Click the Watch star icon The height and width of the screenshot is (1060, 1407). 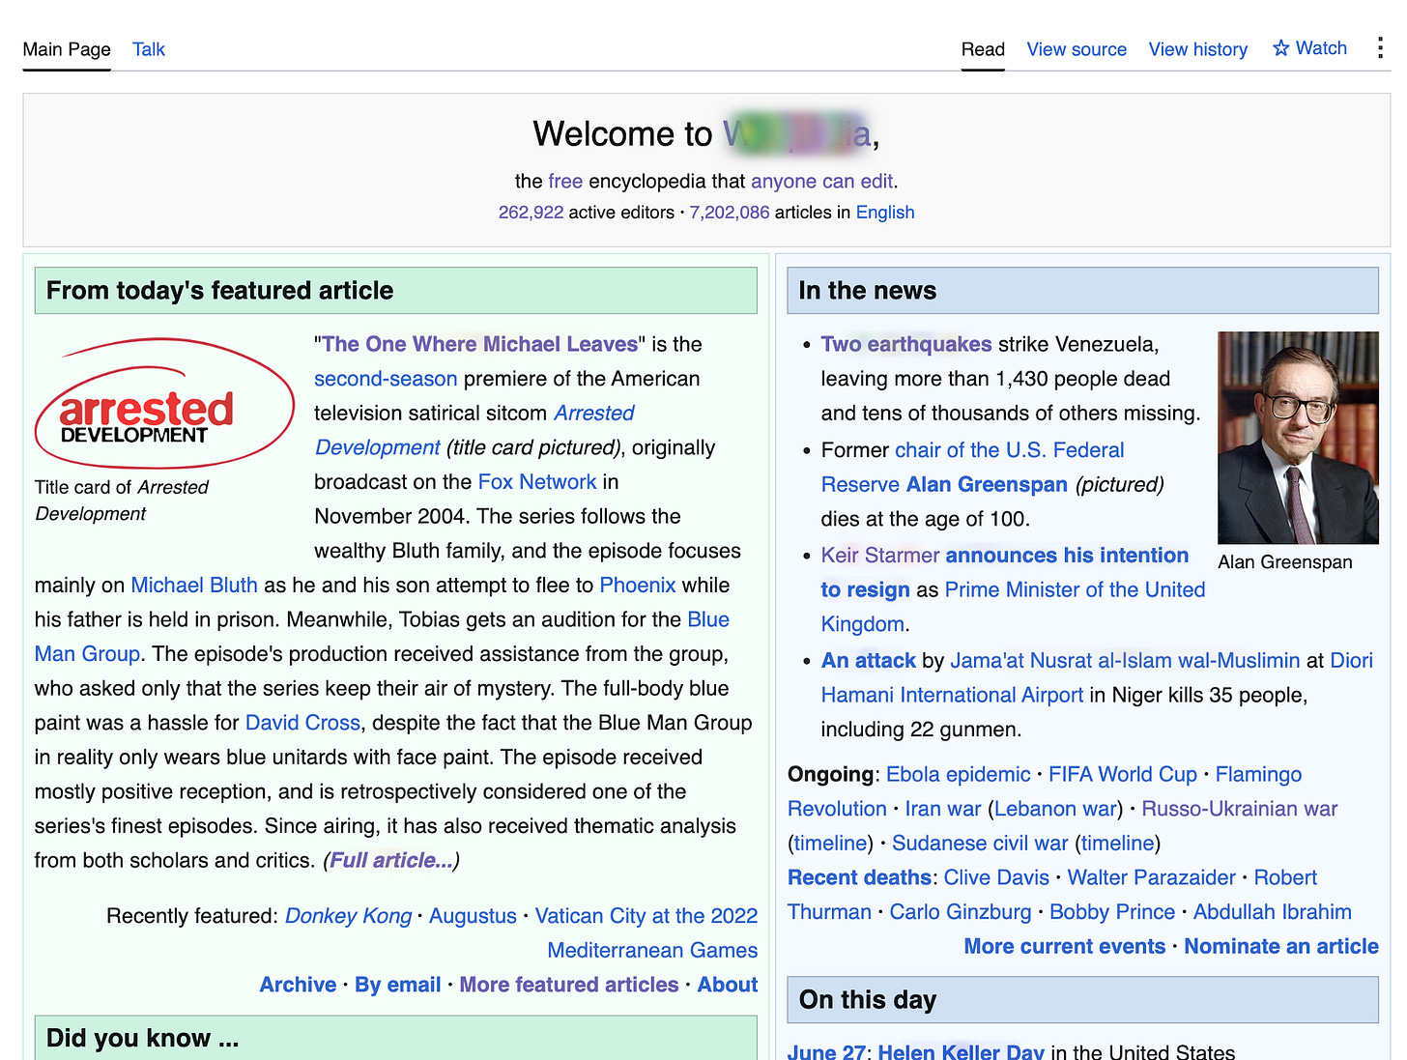click(1280, 48)
